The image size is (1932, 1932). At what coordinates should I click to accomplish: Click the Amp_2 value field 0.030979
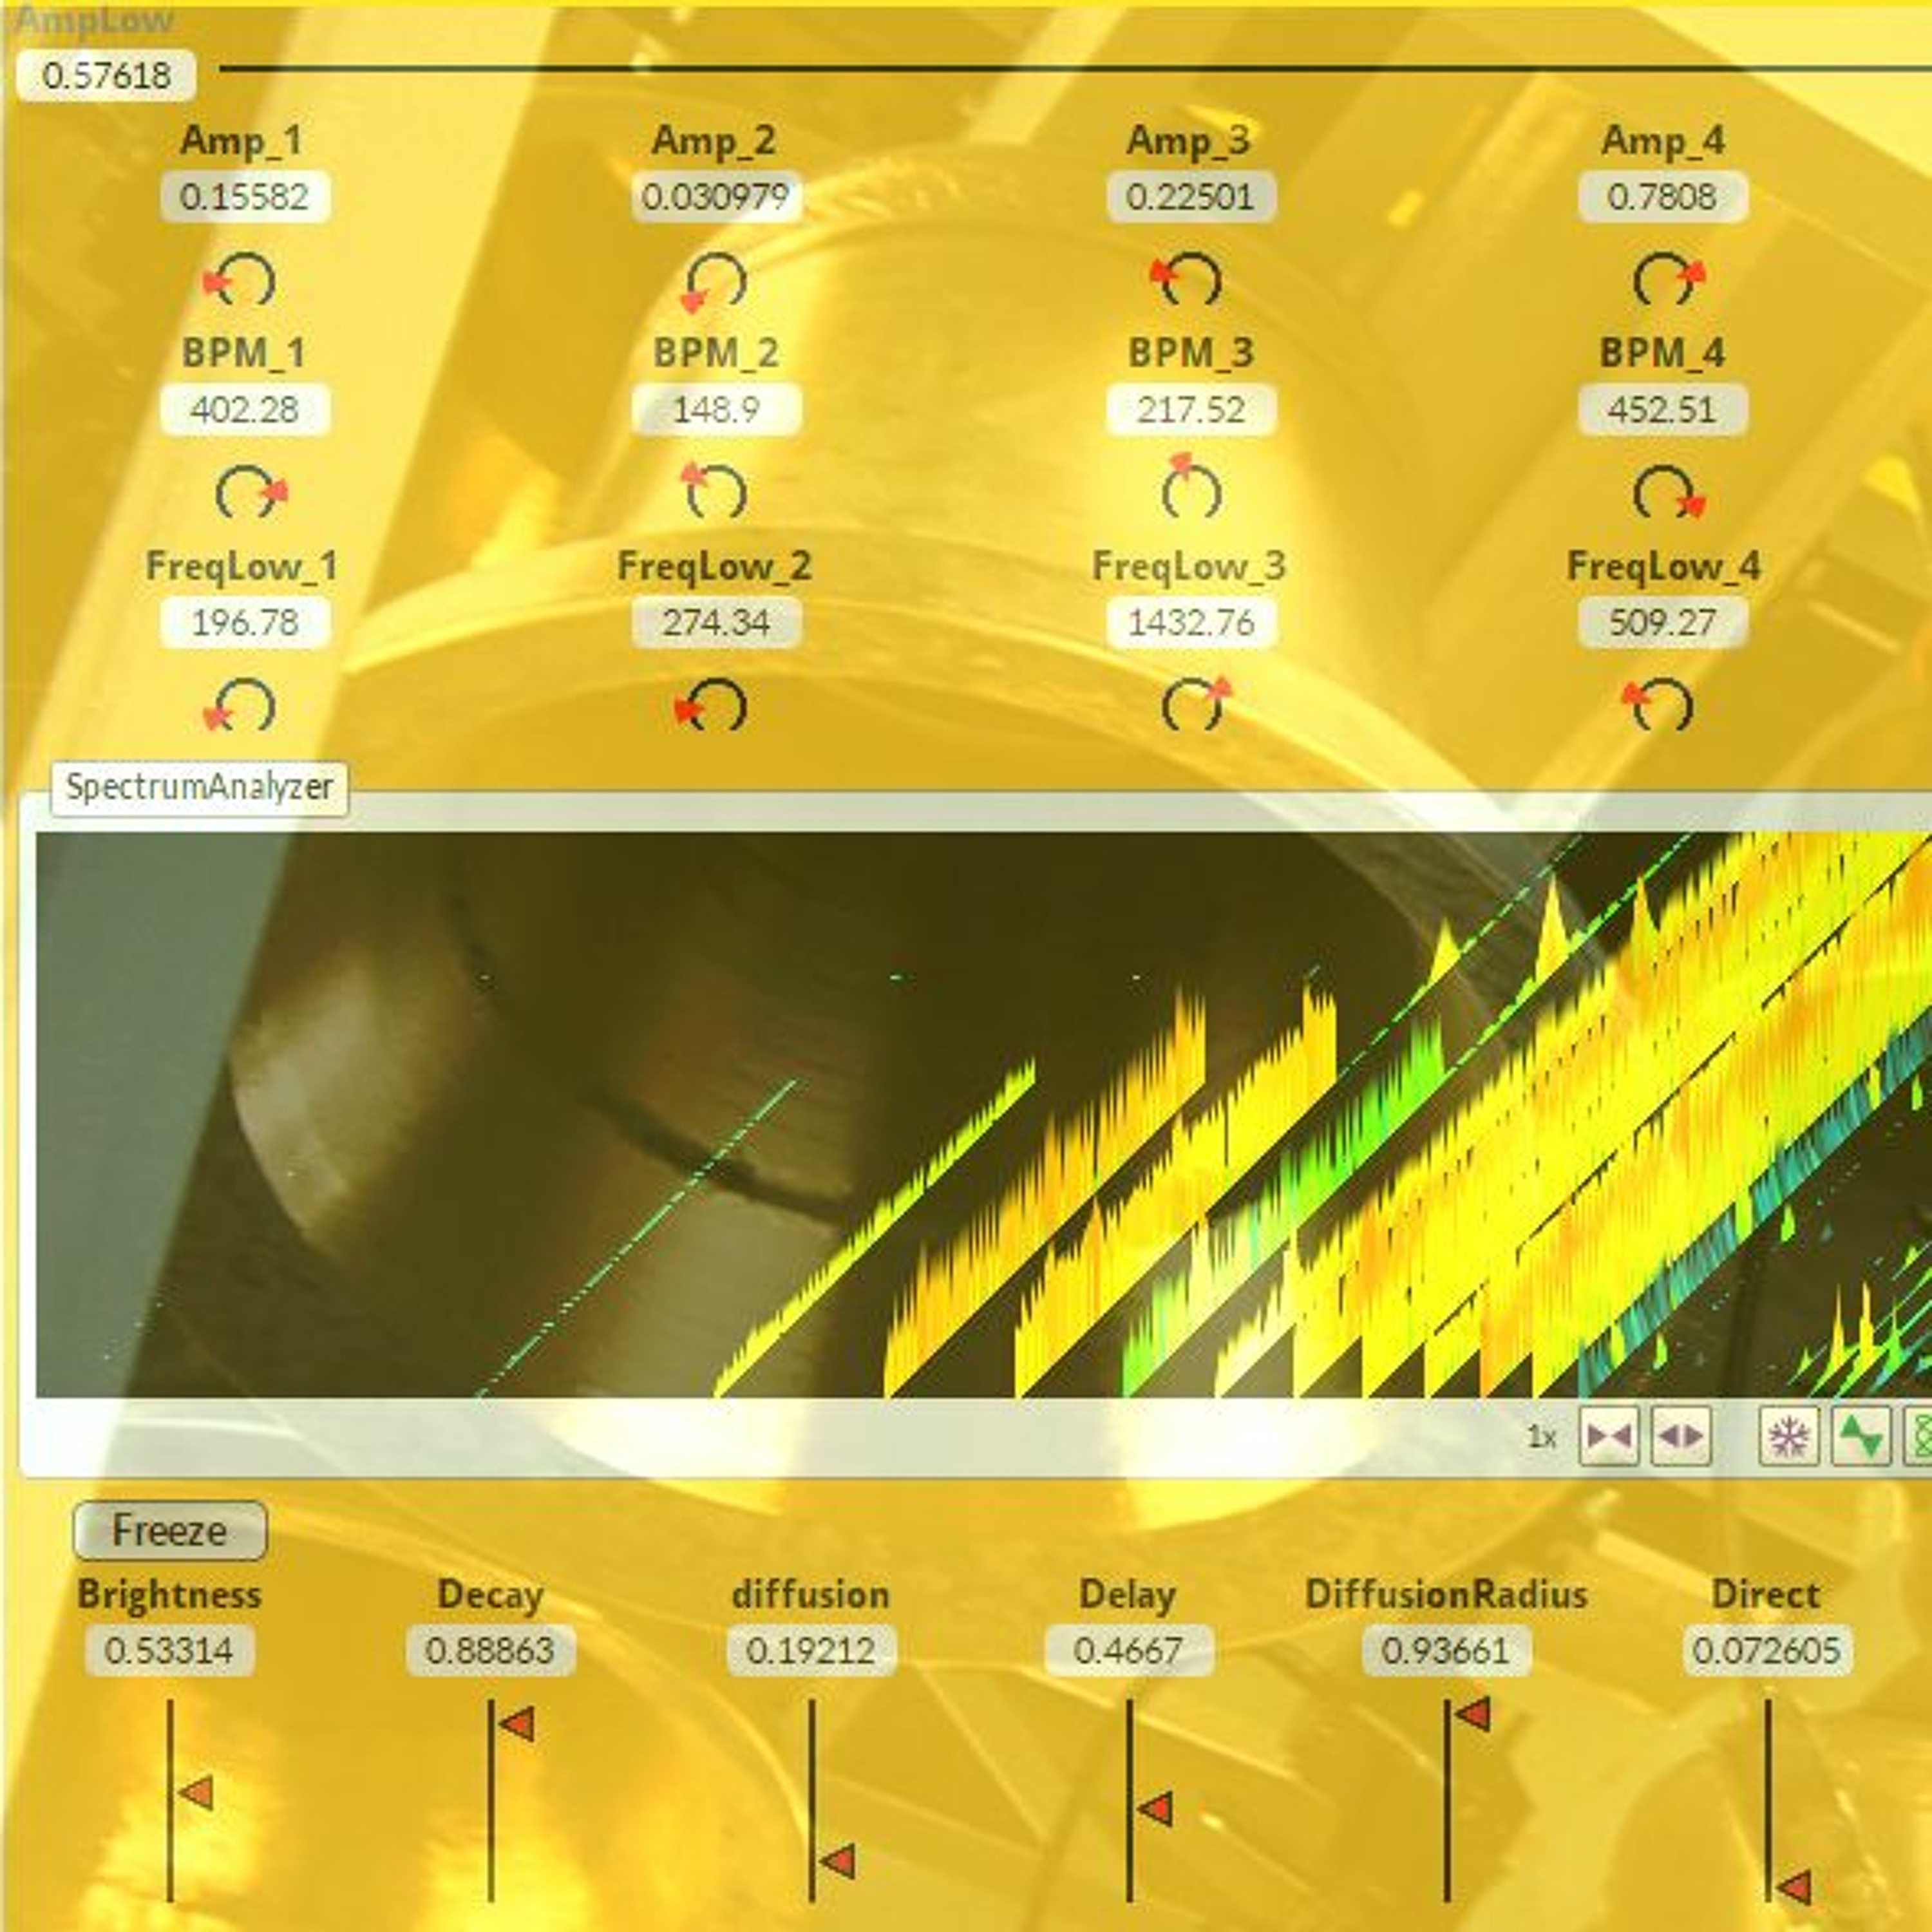point(716,197)
